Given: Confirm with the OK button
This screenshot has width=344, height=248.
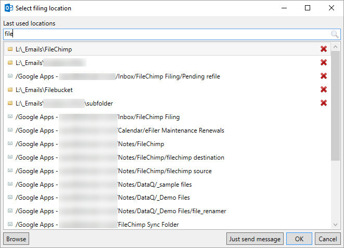Looking at the screenshot, I should click(299, 239).
